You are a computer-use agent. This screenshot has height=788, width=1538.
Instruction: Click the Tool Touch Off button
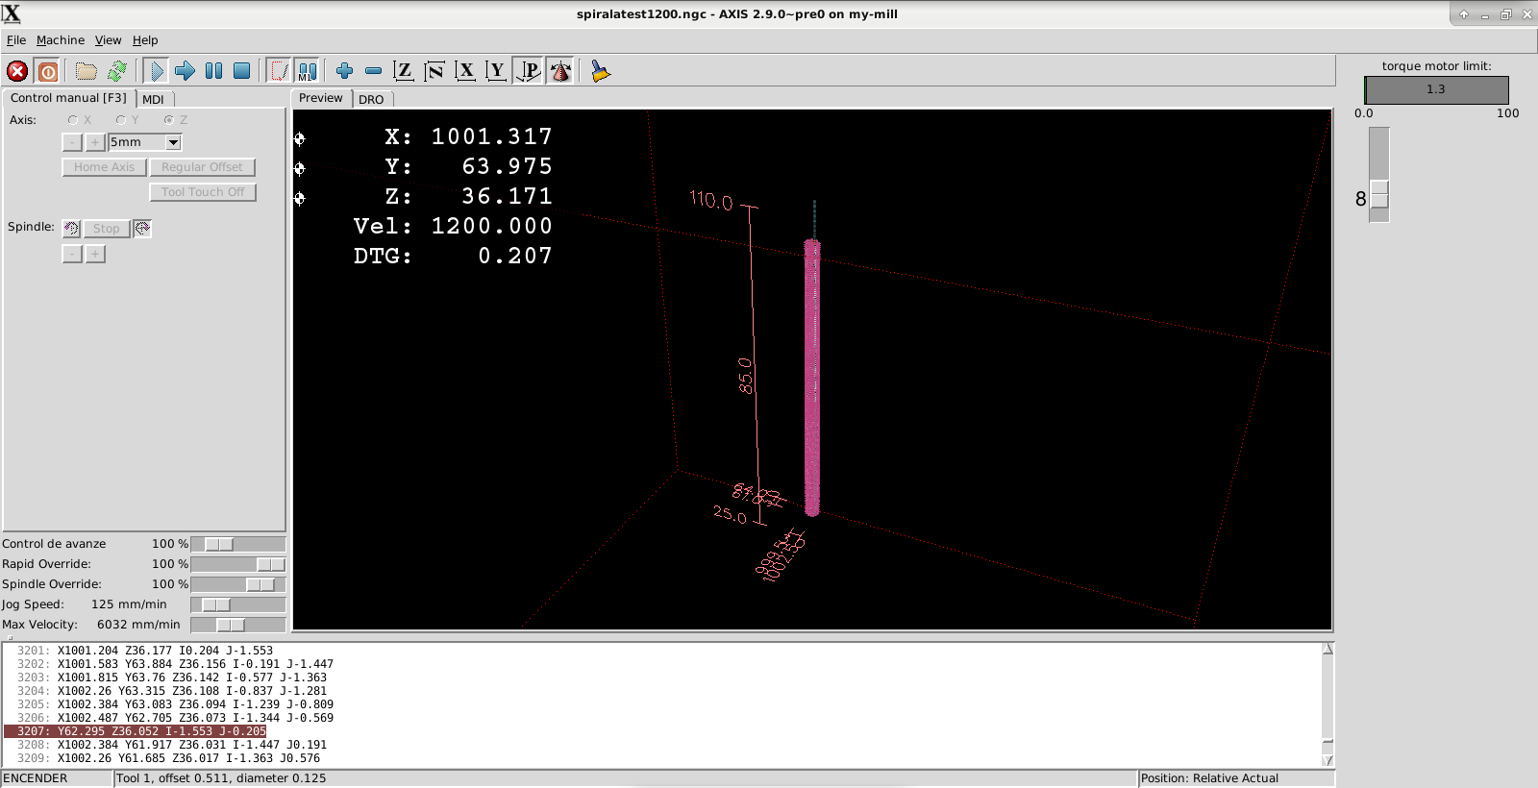click(x=203, y=192)
